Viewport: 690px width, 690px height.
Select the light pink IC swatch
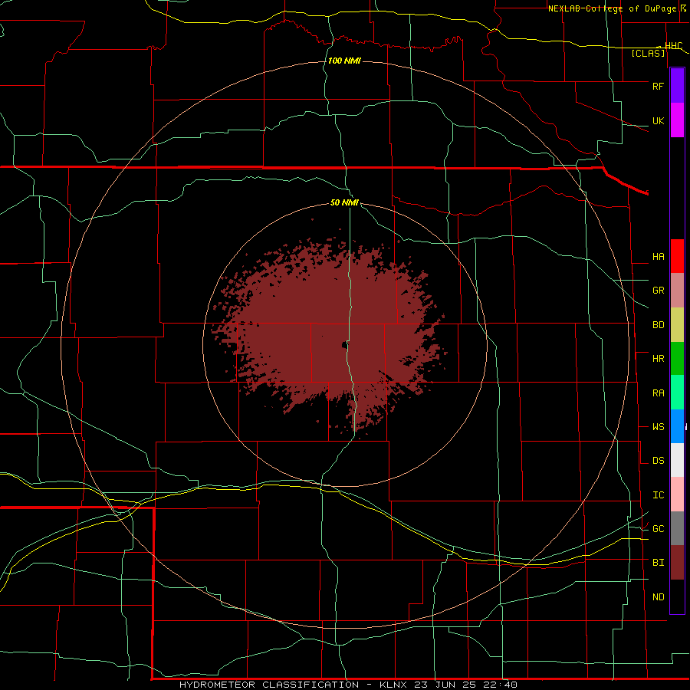pos(677,495)
